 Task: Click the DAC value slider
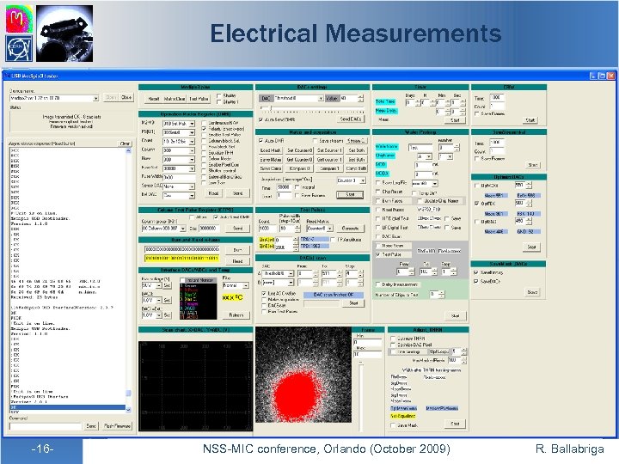click(x=311, y=108)
